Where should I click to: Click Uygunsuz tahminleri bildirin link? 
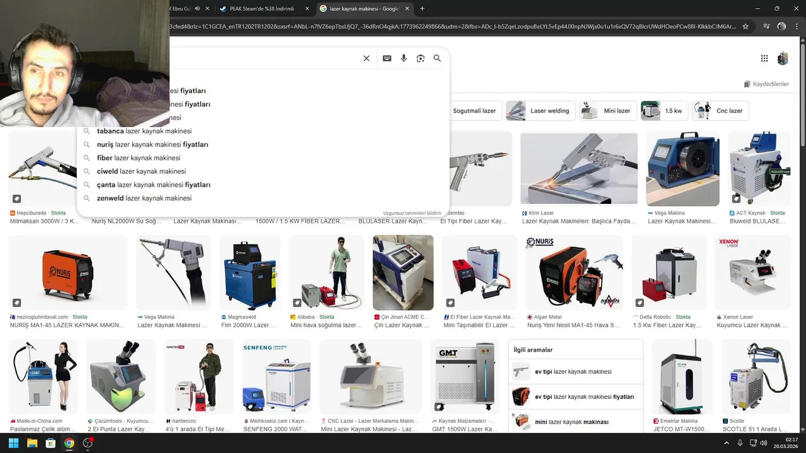[x=412, y=213]
